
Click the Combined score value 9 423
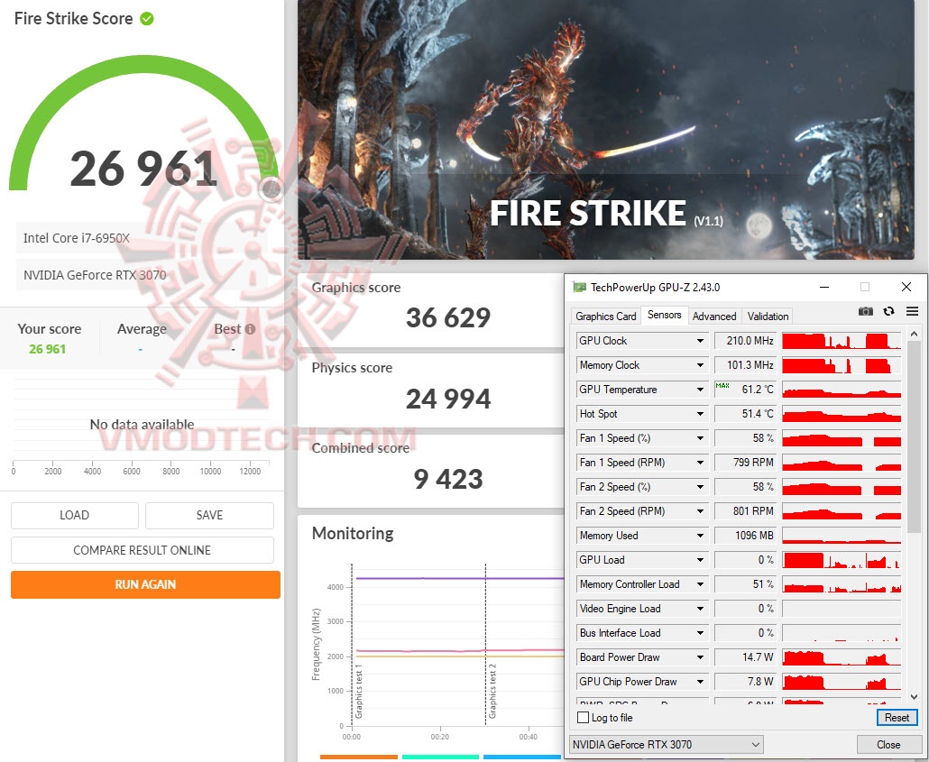pos(448,479)
